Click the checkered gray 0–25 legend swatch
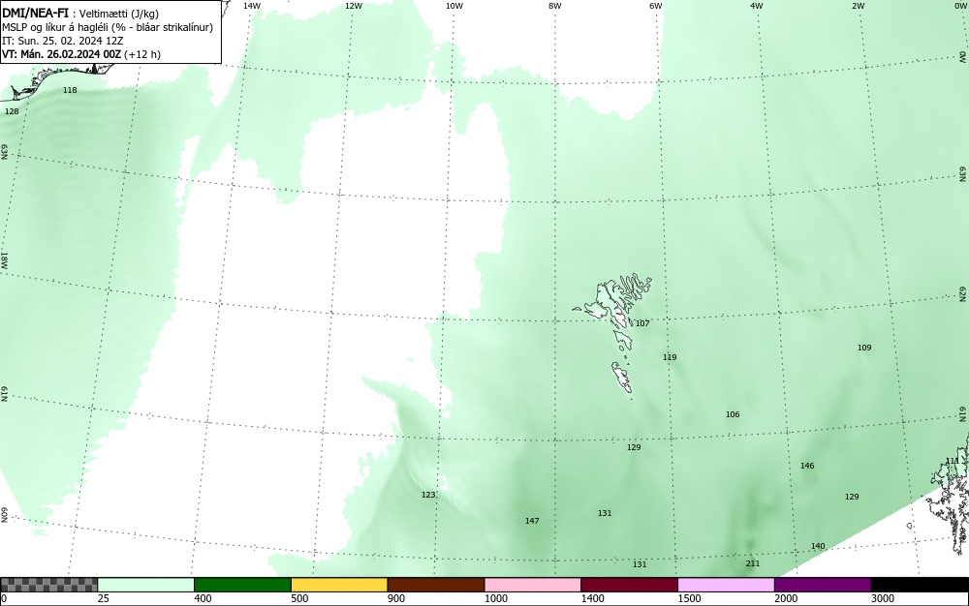 point(48,585)
